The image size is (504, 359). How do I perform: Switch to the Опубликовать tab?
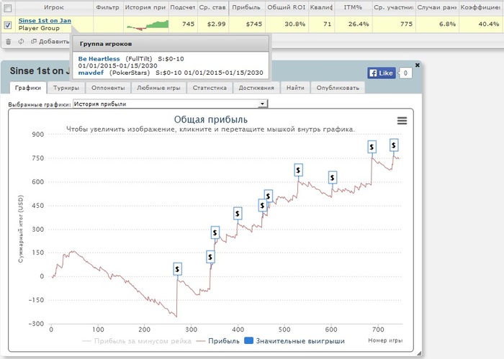click(338, 88)
